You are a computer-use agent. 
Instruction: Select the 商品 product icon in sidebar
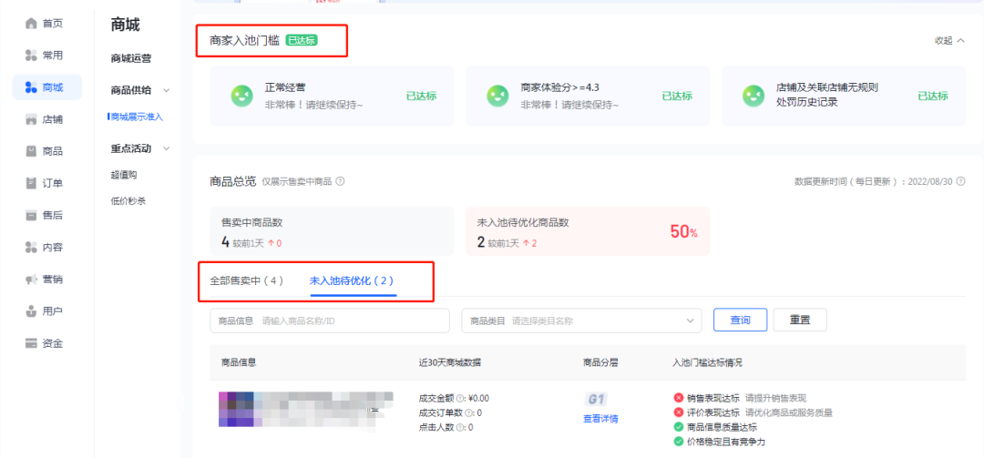coord(31,151)
